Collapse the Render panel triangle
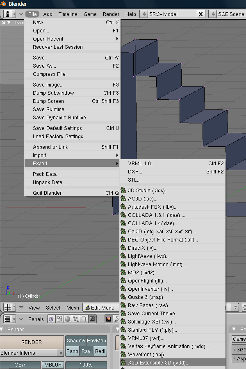Viewport: 246px width, 369px height. click(2, 329)
